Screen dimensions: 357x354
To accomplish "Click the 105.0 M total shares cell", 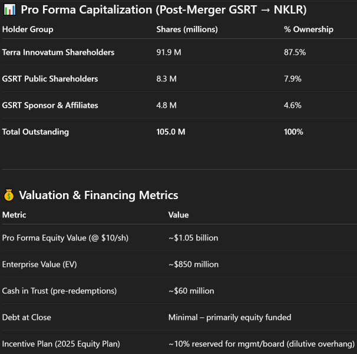I will (171, 132).
